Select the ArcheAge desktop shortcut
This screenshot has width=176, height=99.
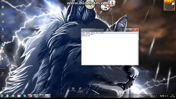73,89
